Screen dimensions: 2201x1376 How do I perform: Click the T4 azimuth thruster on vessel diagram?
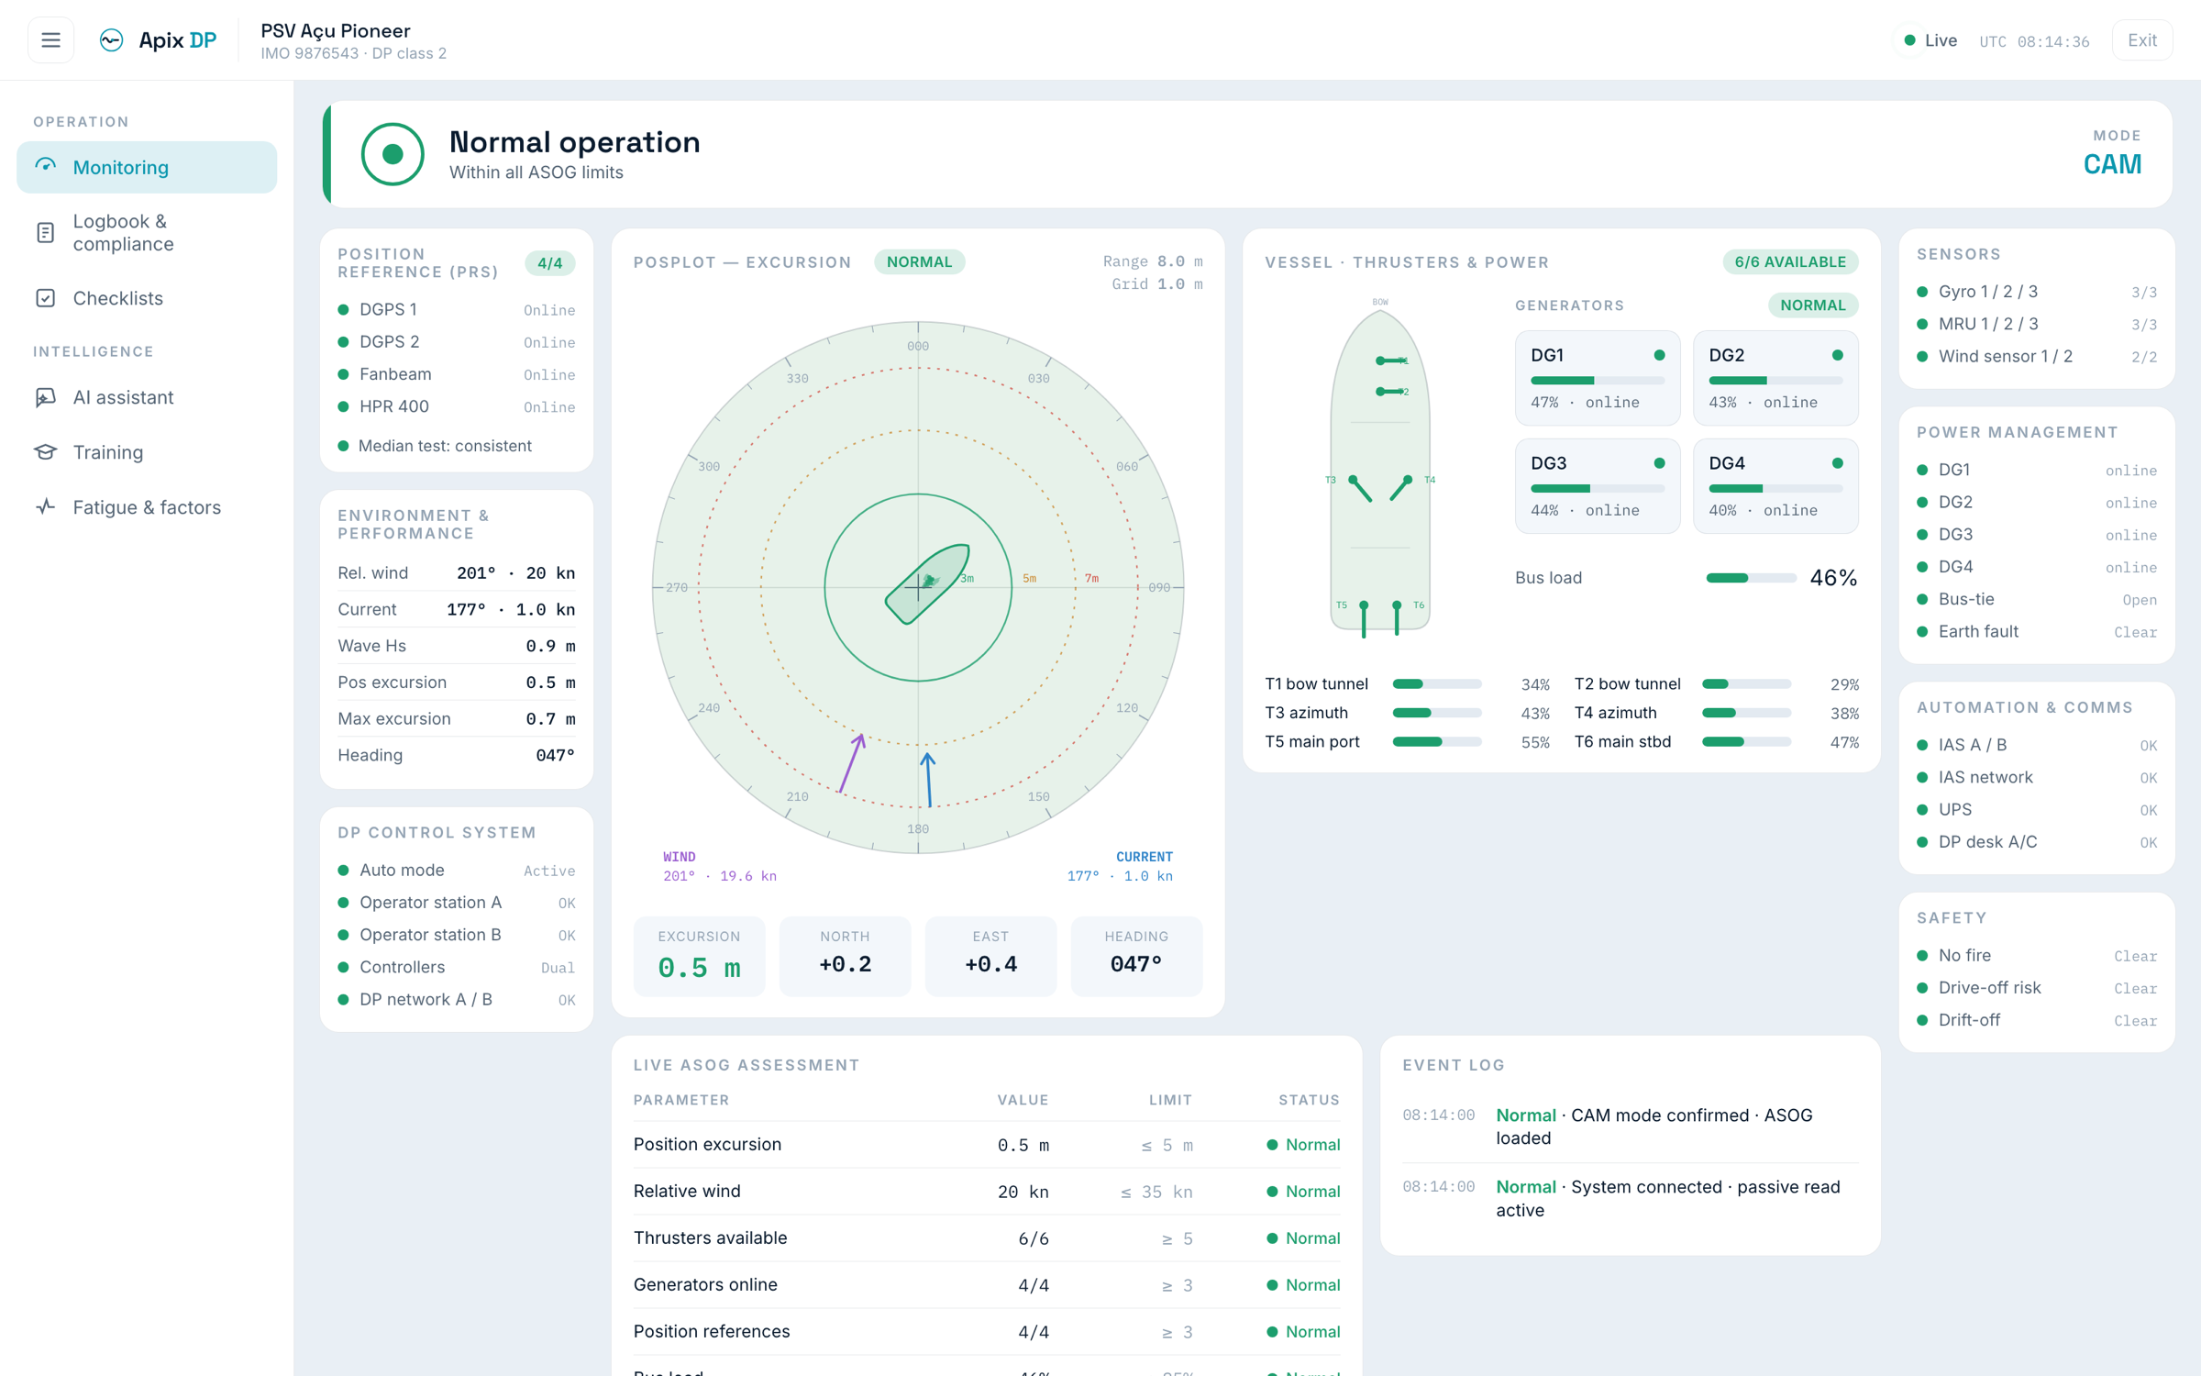[x=1400, y=489]
